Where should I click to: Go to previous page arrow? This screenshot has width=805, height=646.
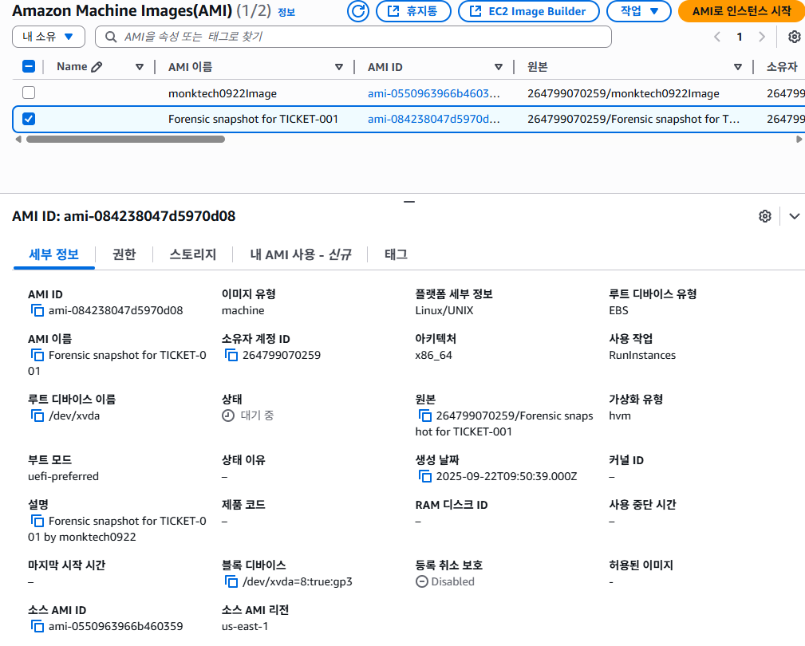(x=717, y=37)
